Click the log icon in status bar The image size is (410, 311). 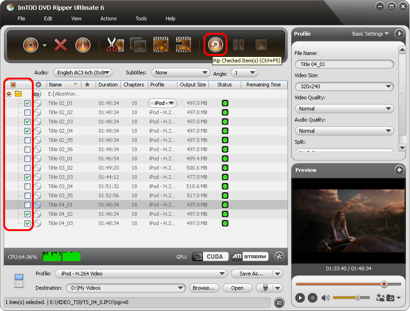click(x=279, y=303)
